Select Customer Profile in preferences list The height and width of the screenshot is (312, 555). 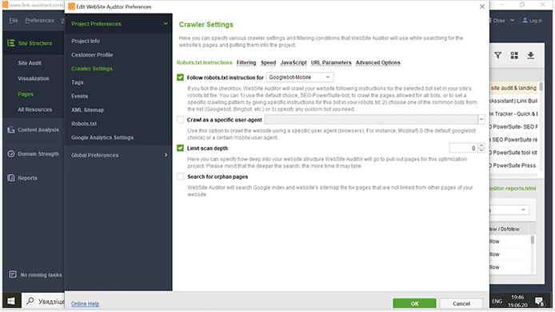[92, 55]
